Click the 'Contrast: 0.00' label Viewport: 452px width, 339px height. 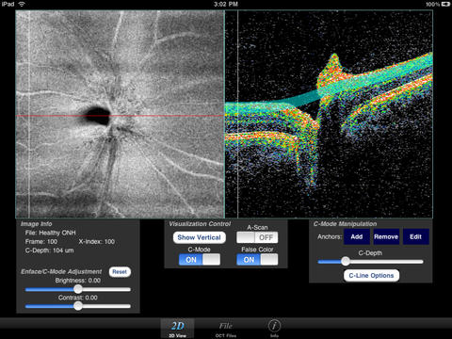(78, 298)
